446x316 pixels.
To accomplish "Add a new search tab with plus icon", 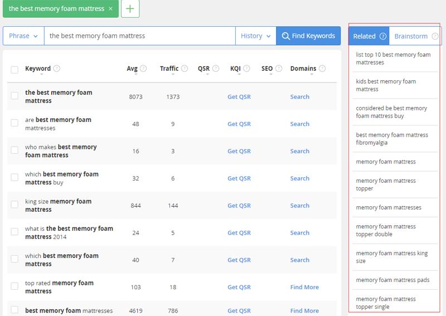I will pyautogui.click(x=130, y=9).
